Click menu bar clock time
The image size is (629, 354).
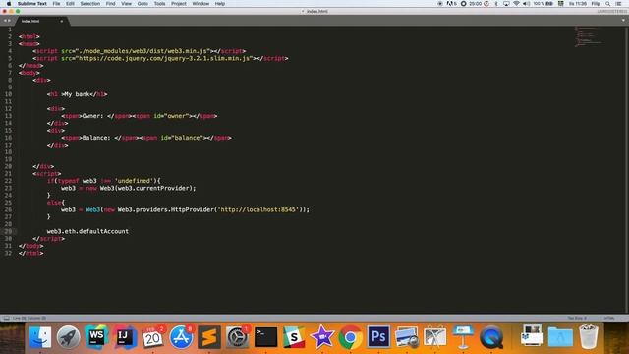[x=578, y=4]
